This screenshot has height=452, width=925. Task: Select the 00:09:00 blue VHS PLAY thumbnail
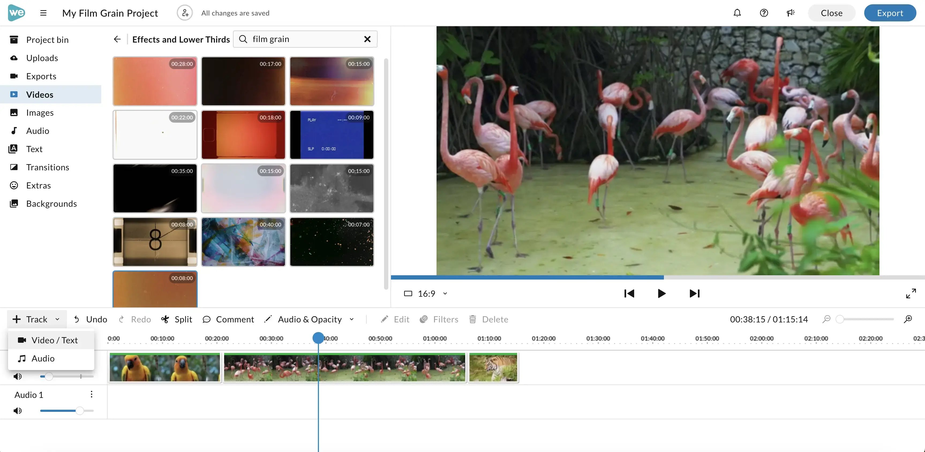pyautogui.click(x=332, y=135)
